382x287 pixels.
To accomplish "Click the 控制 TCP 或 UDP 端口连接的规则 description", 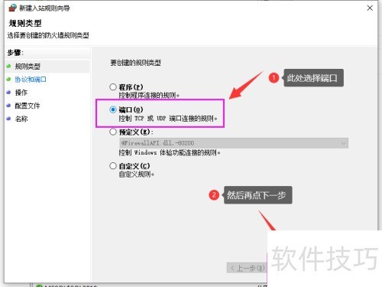I will [168, 119].
